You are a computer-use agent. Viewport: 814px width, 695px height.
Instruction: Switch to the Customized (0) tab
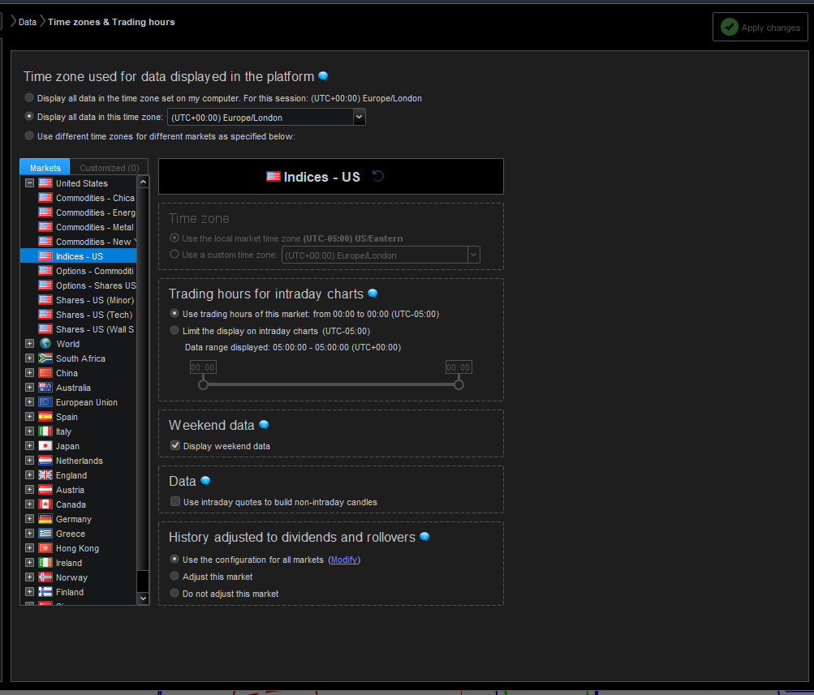(x=109, y=168)
